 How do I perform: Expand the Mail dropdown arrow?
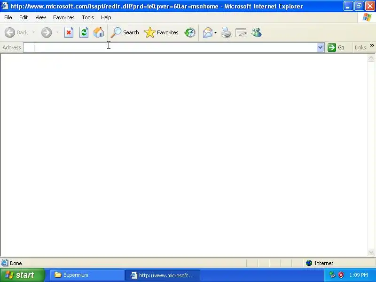pyautogui.click(x=215, y=32)
